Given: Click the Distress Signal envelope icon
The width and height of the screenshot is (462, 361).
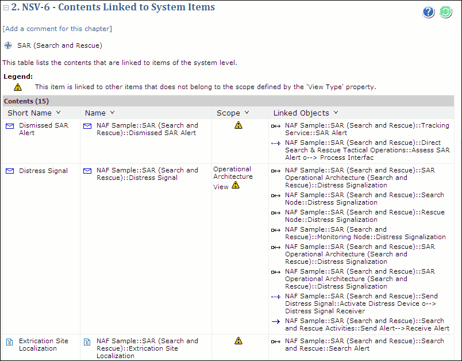Looking at the screenshot, I should click(x=10, y=171).
